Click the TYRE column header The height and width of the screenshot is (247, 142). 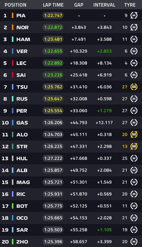click(x=130, y=5)
